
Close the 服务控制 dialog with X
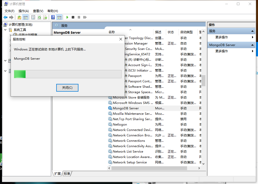[120, 39]
